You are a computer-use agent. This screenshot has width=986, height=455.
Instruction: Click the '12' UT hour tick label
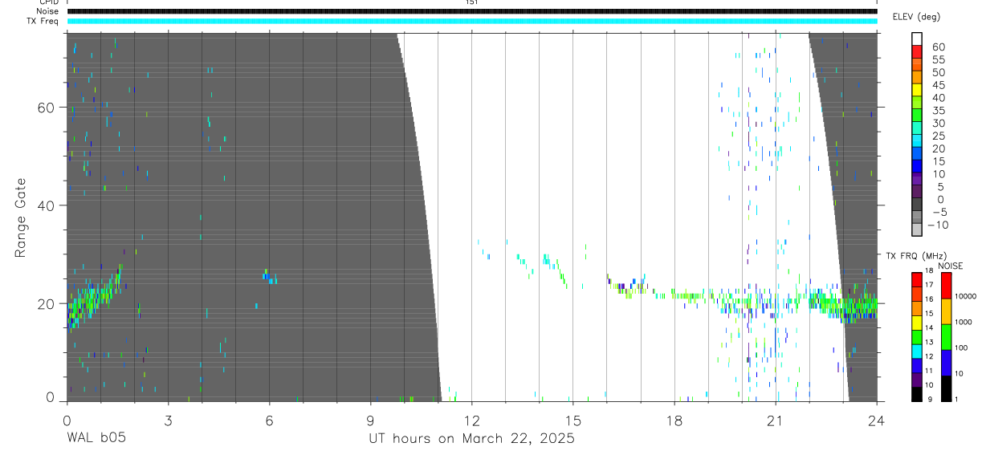click(x=471, y=420)
